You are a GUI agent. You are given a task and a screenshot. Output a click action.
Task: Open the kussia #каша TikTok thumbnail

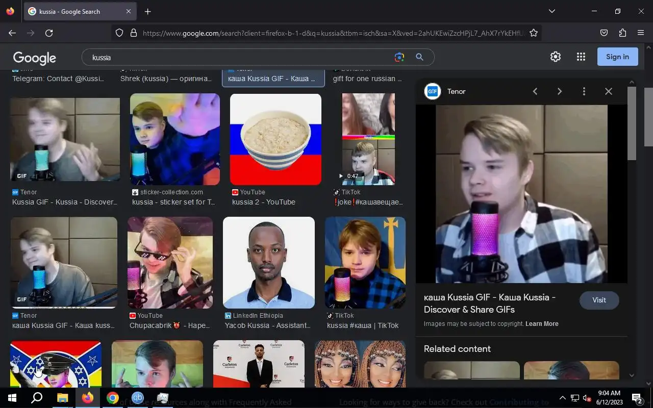[365, 263]
